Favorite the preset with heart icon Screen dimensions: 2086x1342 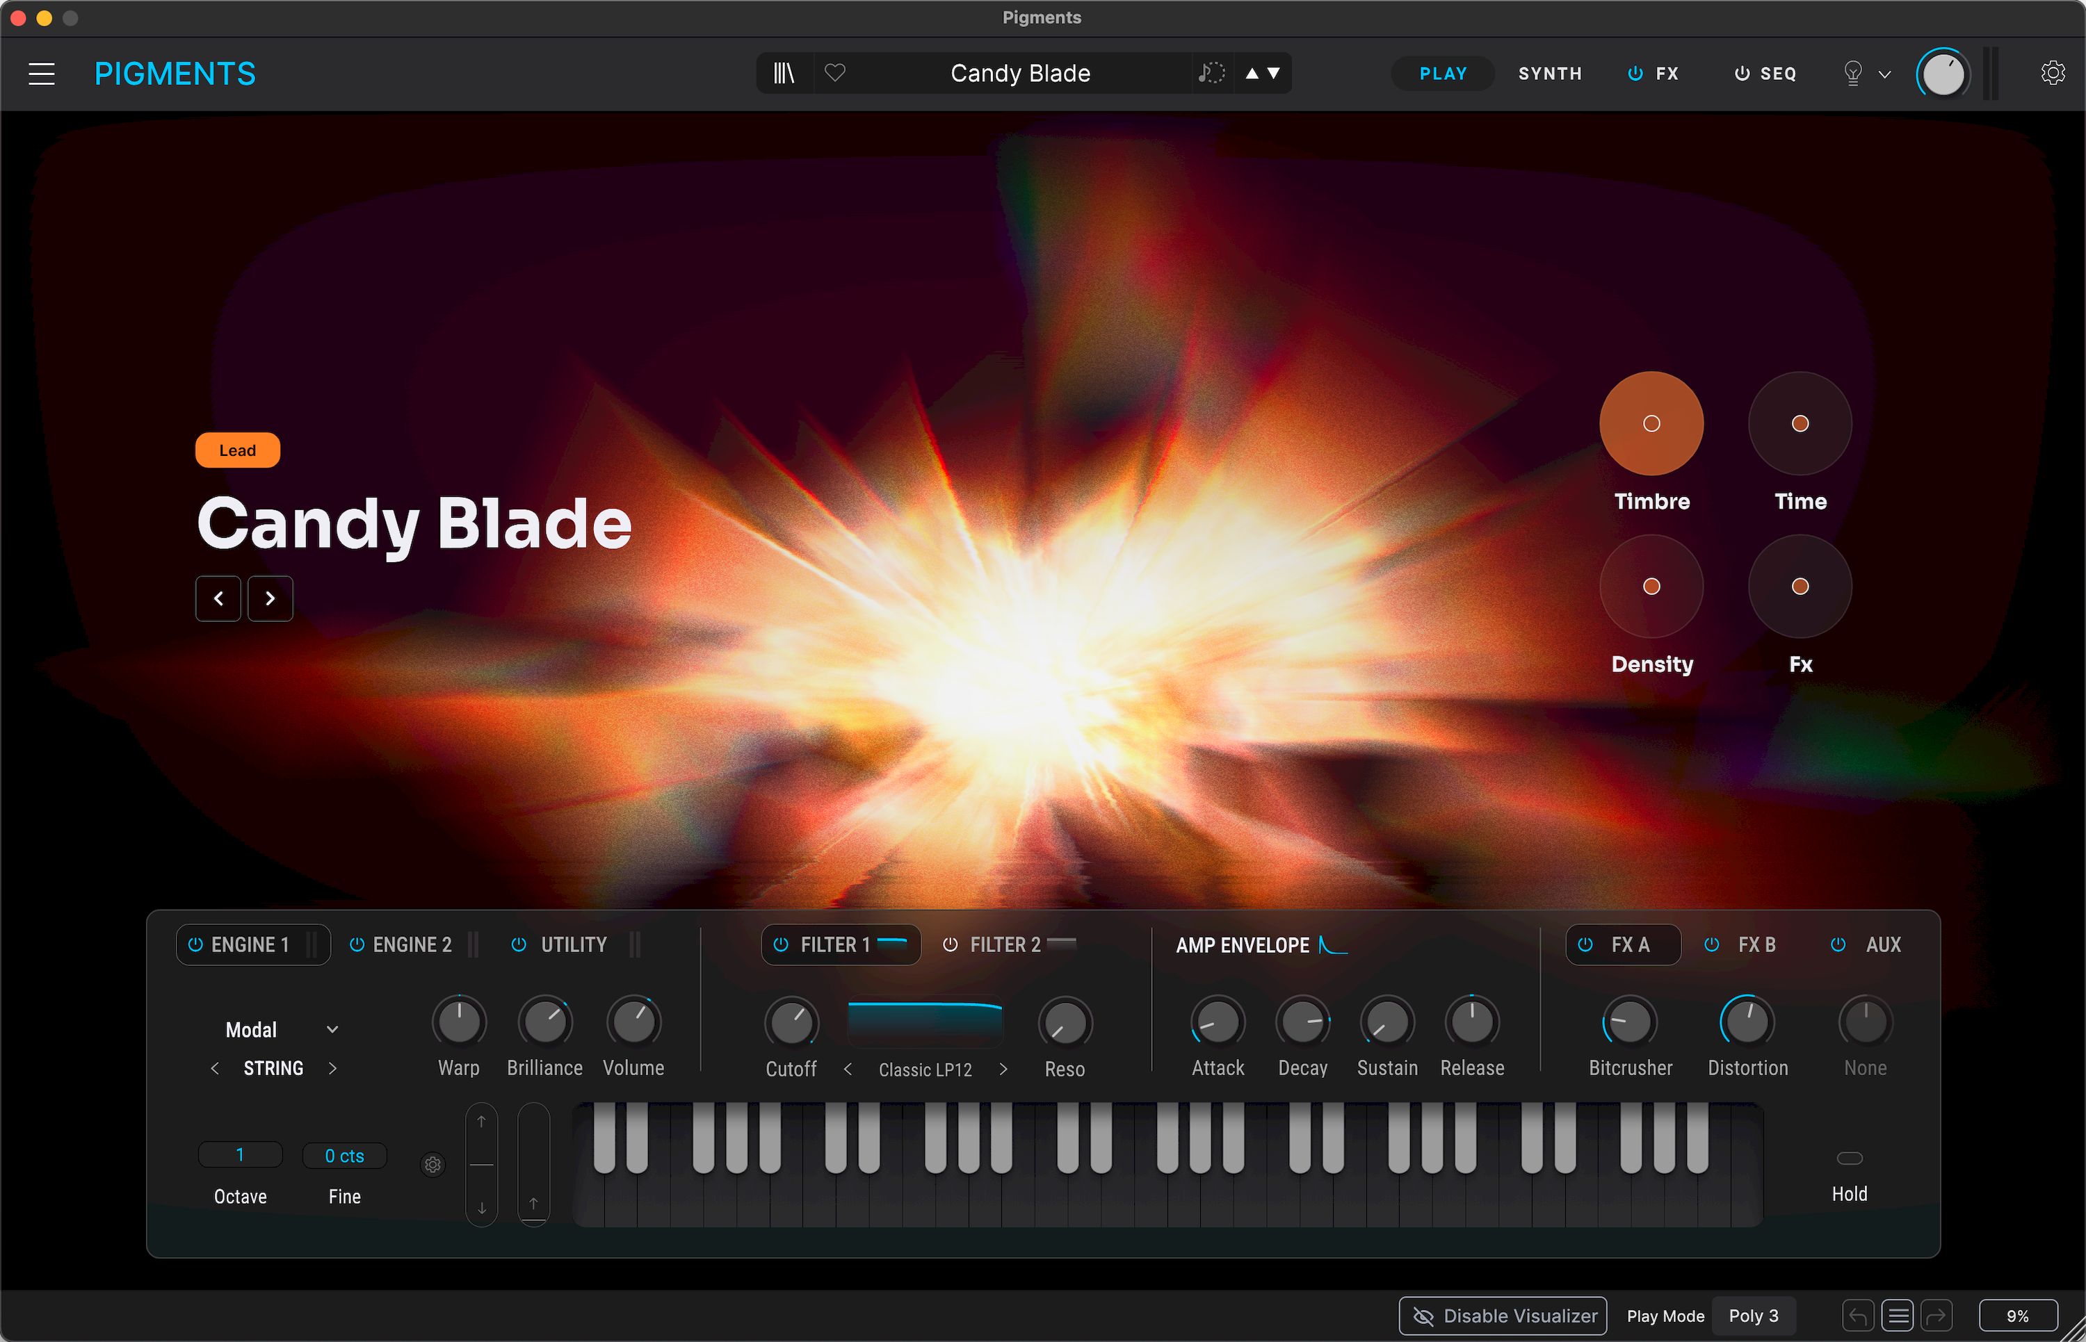click(x=835, y=73)
